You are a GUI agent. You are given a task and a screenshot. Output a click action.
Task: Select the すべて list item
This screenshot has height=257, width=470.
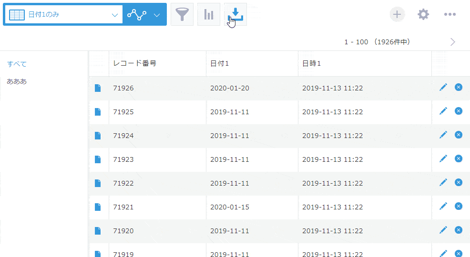click(17, 64)
